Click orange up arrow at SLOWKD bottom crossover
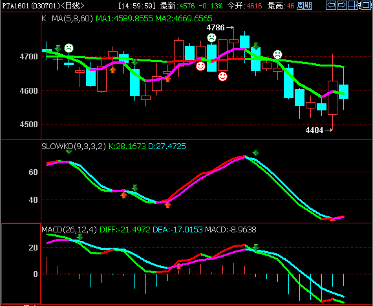 point(167,205)
